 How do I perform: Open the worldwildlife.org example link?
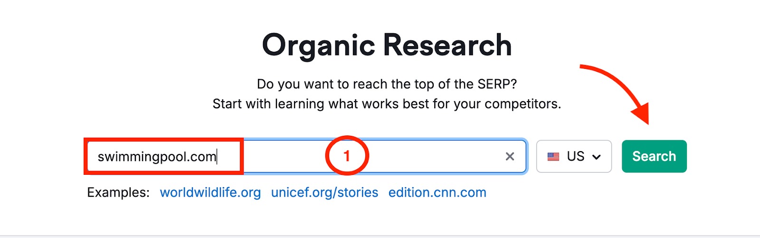pyautogui.click(x=210, y=192)
